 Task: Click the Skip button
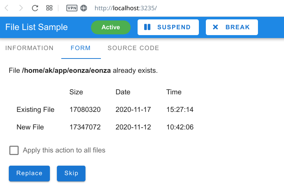[71, 173]
